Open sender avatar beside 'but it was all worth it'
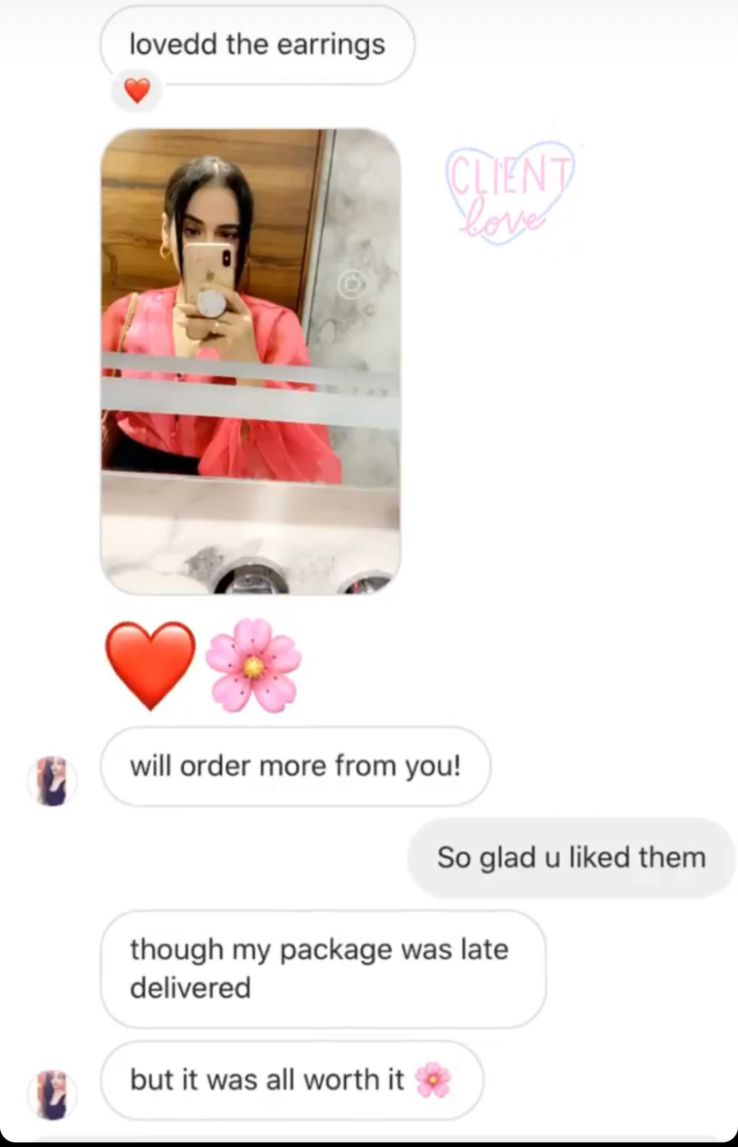 52,1095
